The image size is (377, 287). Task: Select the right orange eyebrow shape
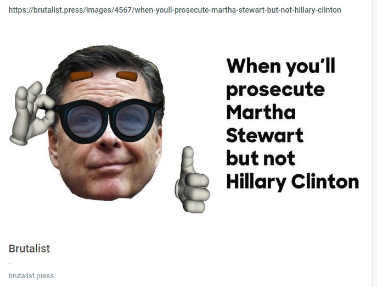[x=127, y=76]
